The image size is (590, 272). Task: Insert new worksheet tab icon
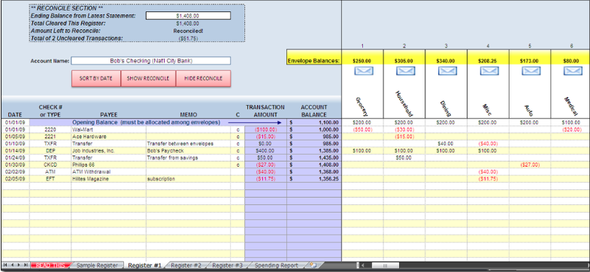point(313,265)
